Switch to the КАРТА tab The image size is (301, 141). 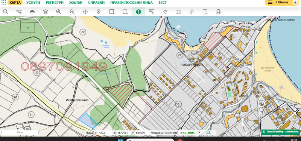tap(15, 3)
